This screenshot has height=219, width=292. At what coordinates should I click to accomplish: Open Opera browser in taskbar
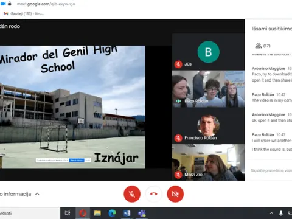pyautogui.click(x=83, y=213)
